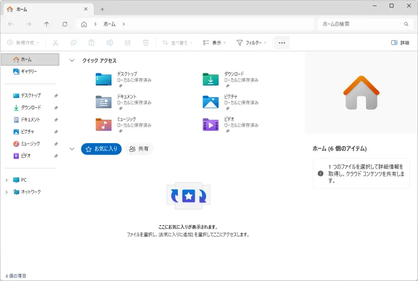Click the 6 個の項目 status text

pos(16,276)
